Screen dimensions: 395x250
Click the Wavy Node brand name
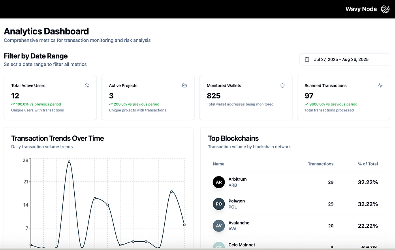[x=361, y=9]
